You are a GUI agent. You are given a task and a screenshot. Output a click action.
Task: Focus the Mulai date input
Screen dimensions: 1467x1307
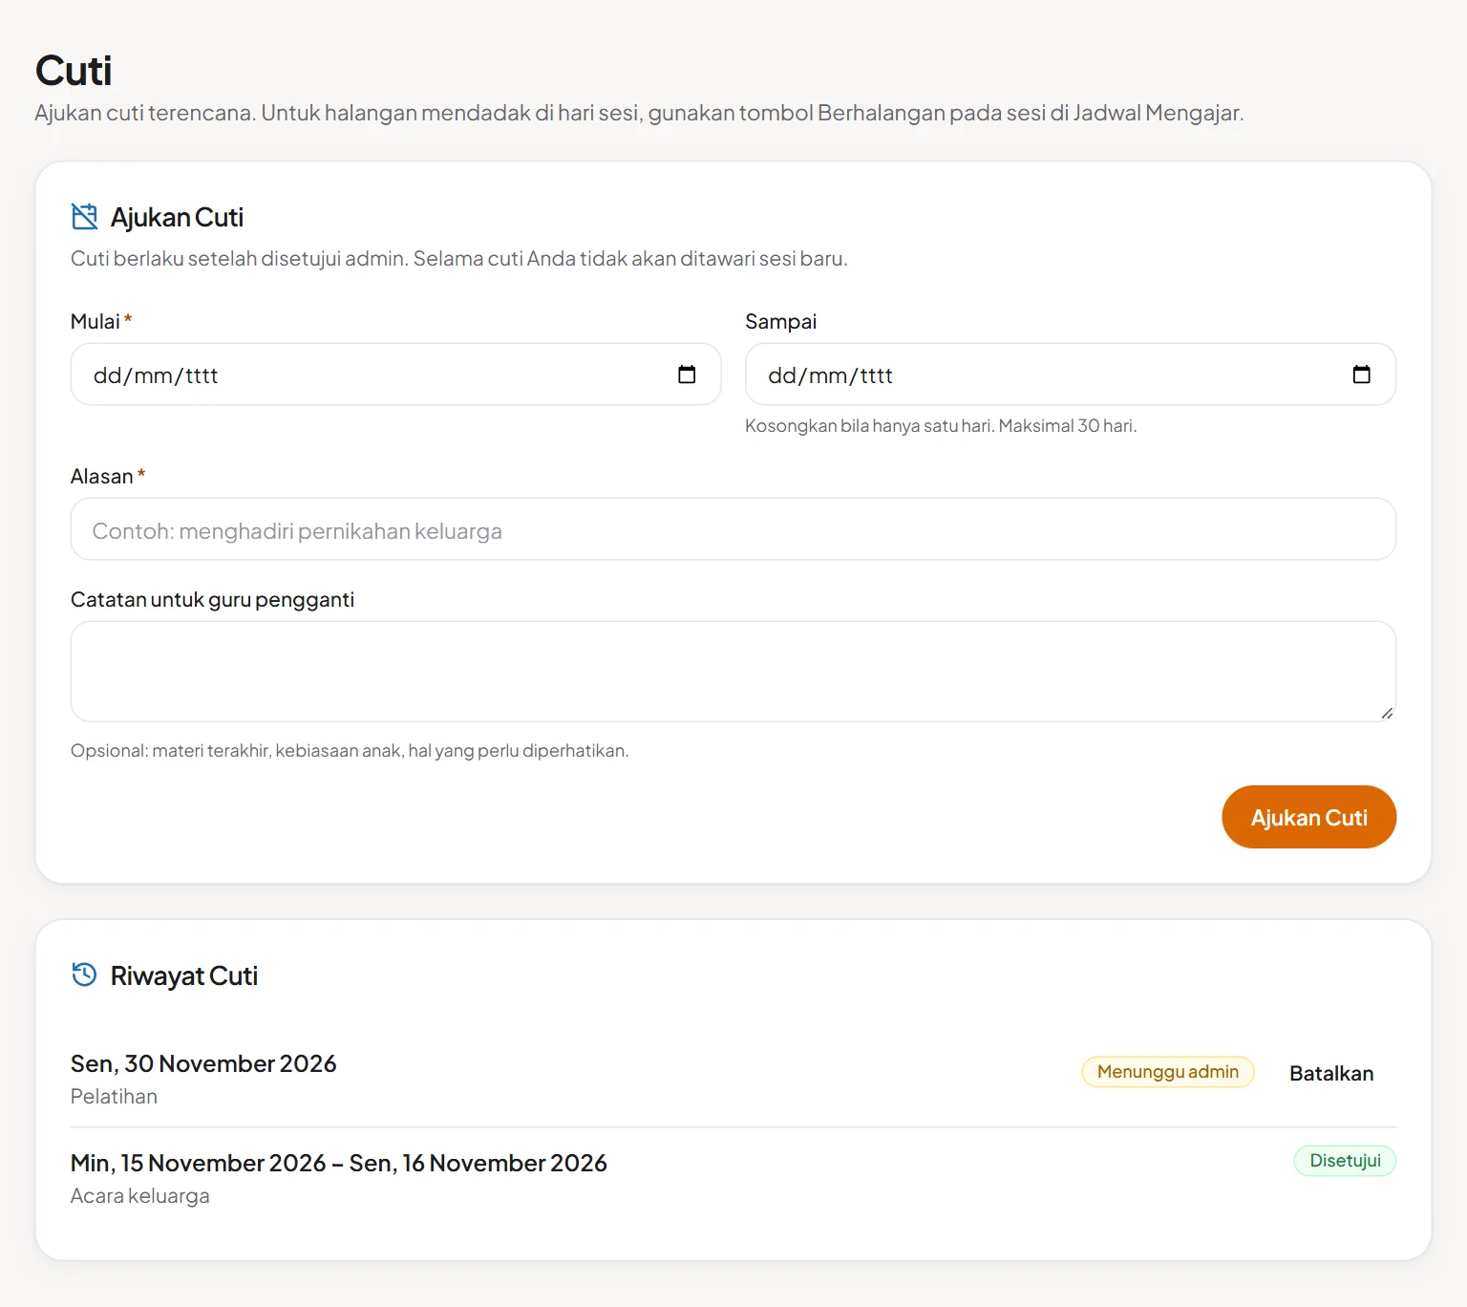click(x=395, y=375)
